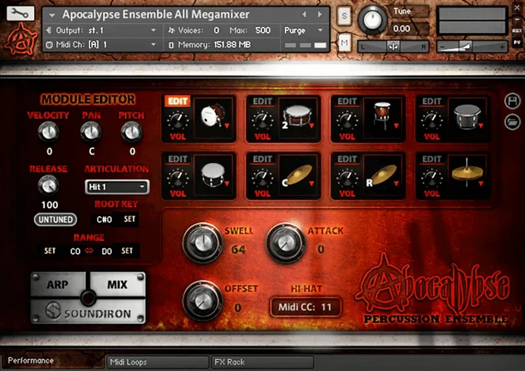
Task: Open the Purge dropdown menu
Action: pos(303,30)
